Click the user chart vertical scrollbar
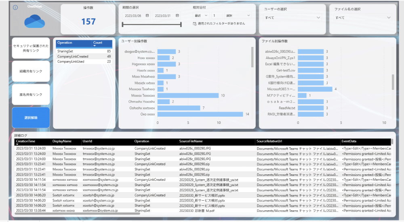The width and height of the screenshot is (404, 222). coord(252,57)
